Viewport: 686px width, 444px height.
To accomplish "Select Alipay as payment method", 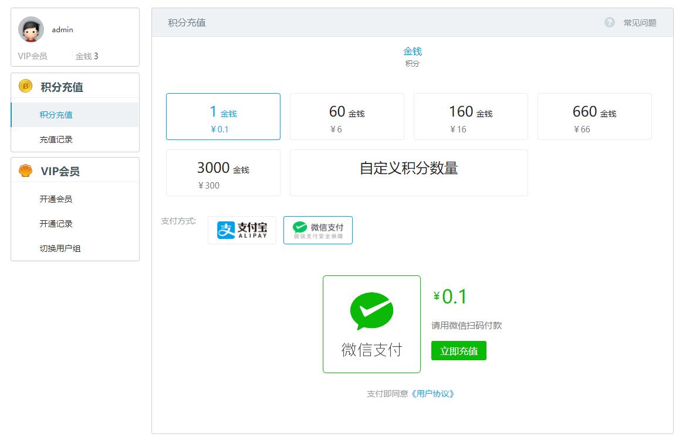I will click(242, 230).
